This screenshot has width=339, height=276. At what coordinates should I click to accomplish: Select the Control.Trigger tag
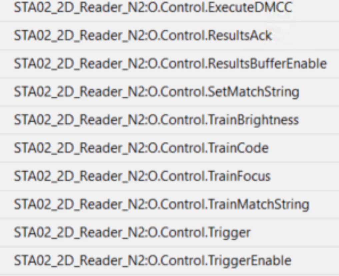coord(132,232)
